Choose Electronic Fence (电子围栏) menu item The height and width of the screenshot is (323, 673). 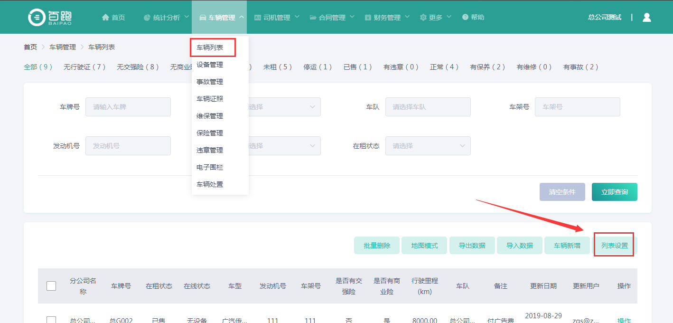[210, 167]
